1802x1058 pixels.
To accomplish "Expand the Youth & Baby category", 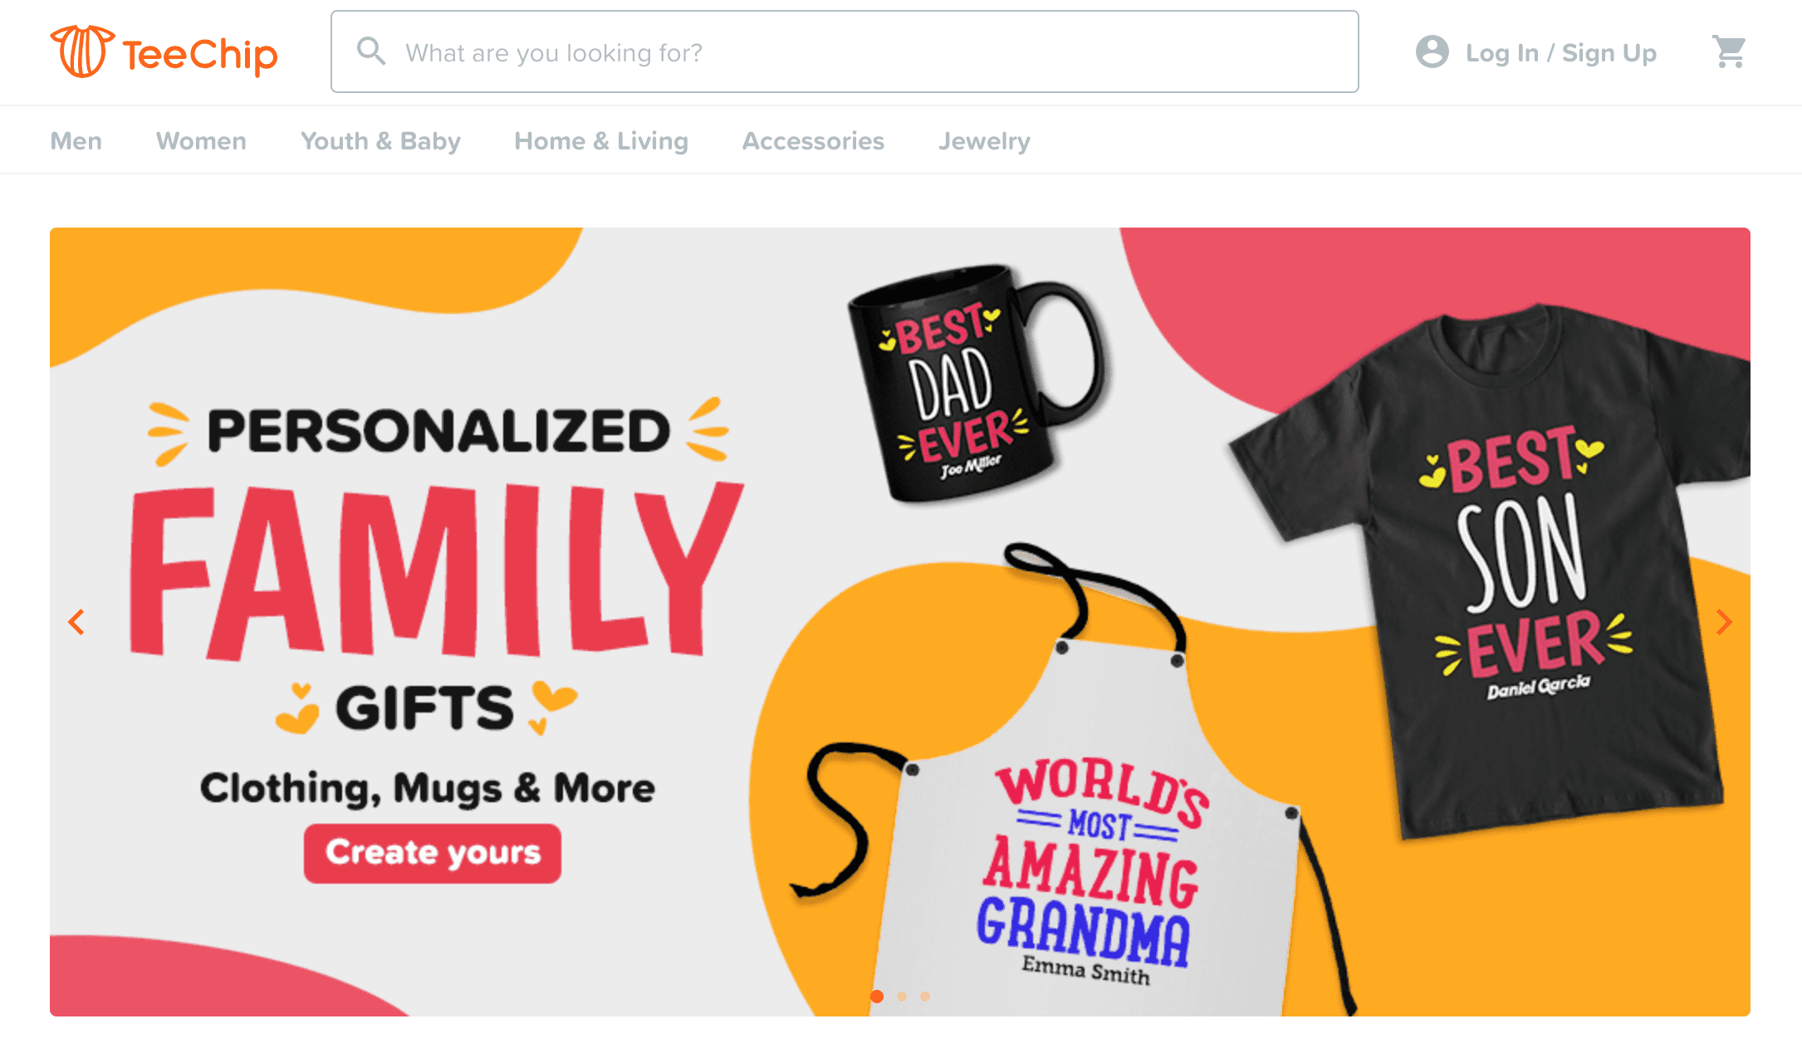I will point(380,141).
